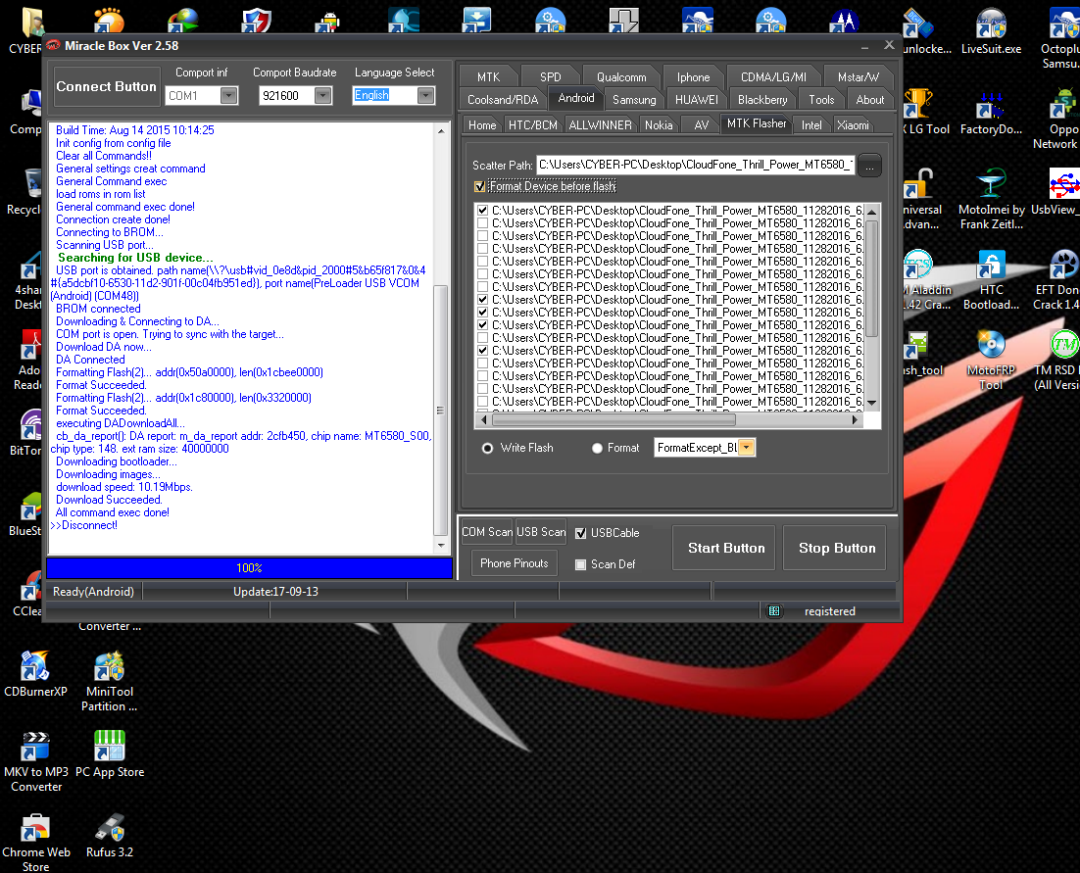This screenshot has height=873, width=1080.
Task: Click the blue 100% progress bar
Action: point(249,568)
